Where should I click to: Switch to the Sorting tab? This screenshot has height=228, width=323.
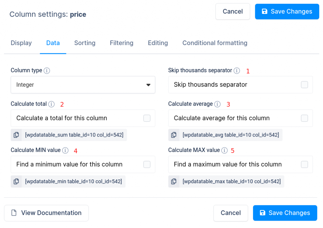coord(85,43)
